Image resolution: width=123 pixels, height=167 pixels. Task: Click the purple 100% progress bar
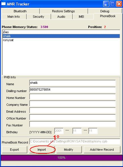point(61,158)
